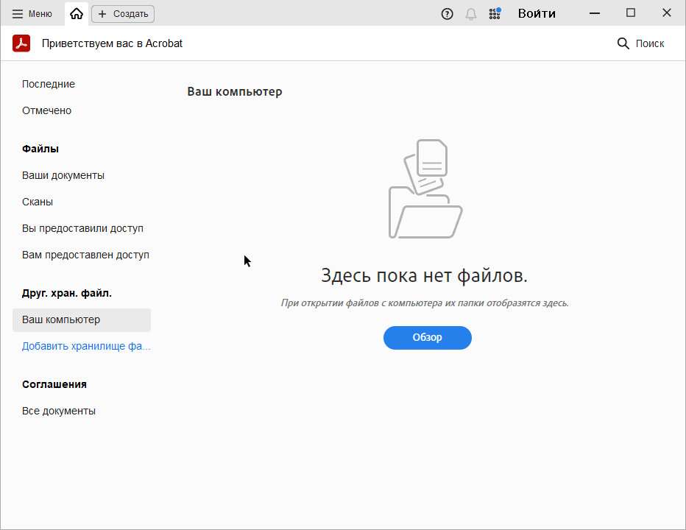Viewport: 686px width, 530px height.
Task: Open the Сканы section
Action: (x=38, y=202)
